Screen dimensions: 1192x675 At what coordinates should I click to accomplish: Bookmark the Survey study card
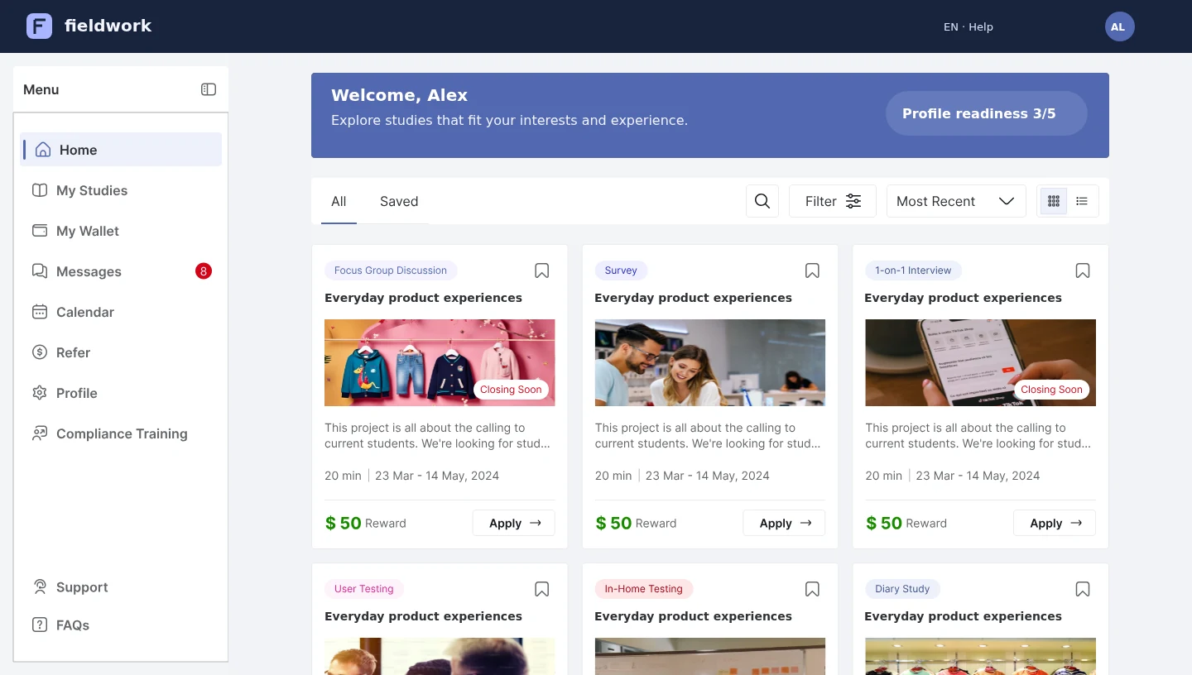click(813, 270)
